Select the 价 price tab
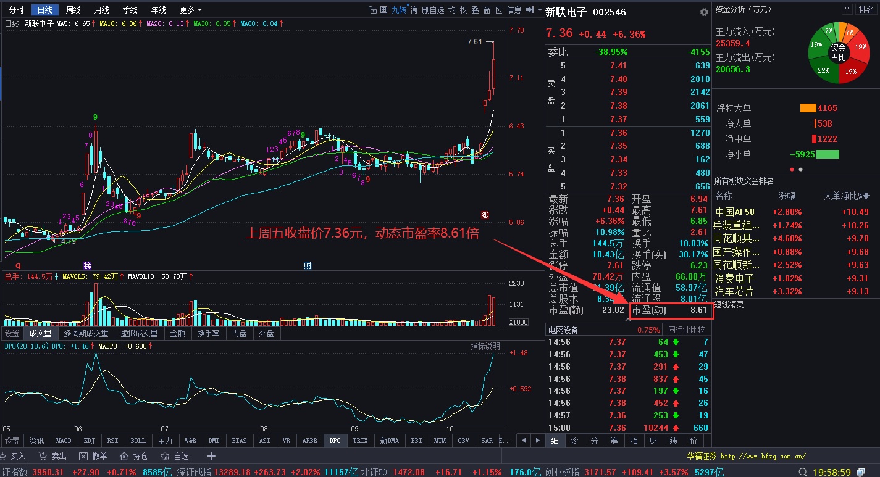880x477 pixels. coord(693,441)
